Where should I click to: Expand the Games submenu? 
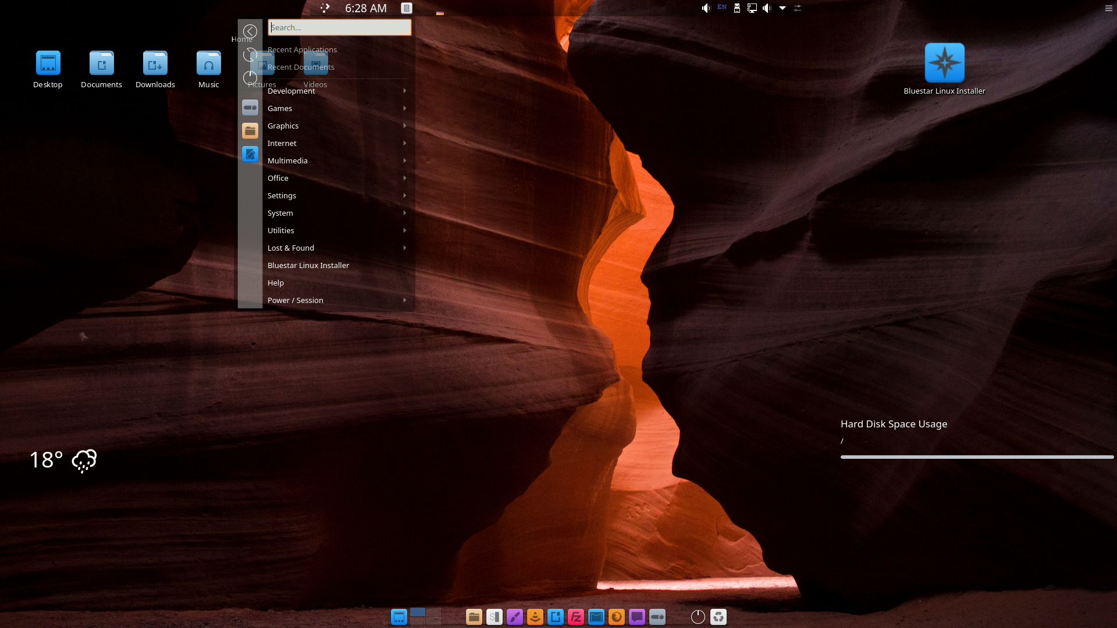coord(337,108)
